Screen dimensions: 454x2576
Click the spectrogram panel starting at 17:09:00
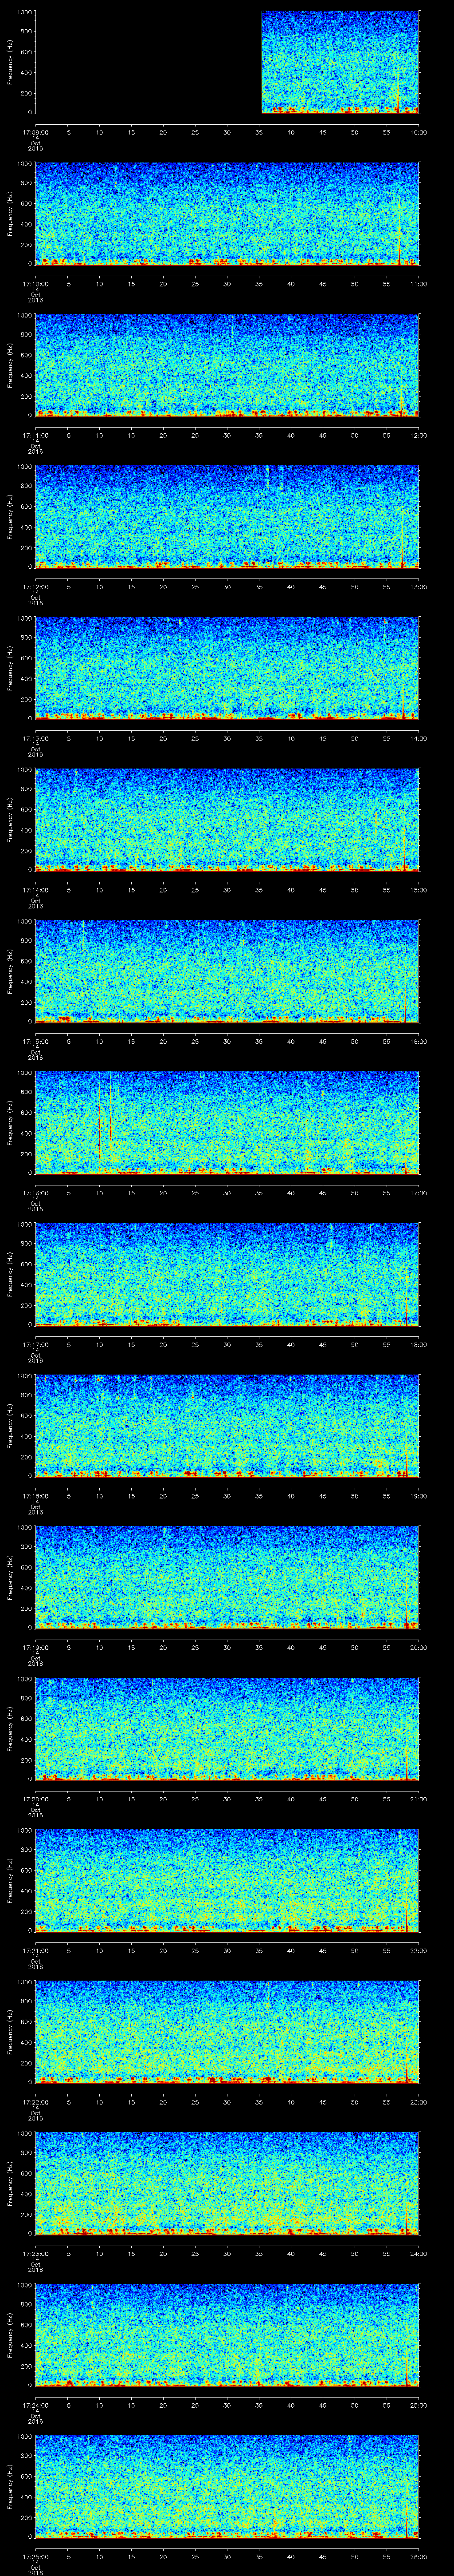[227, 62]
